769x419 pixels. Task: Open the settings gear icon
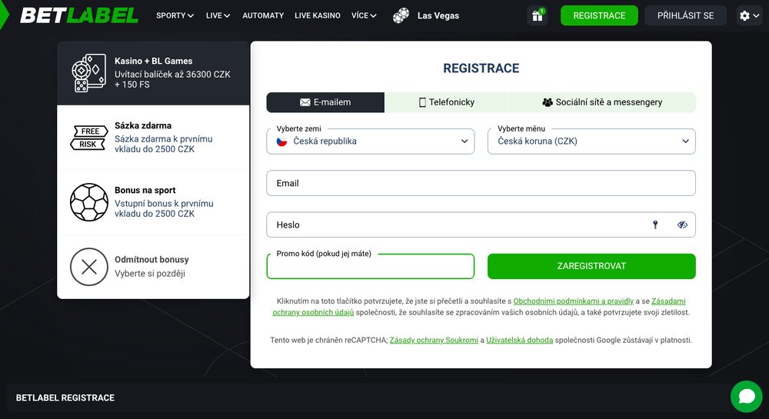pyautogui.click(x=744, y=15)
